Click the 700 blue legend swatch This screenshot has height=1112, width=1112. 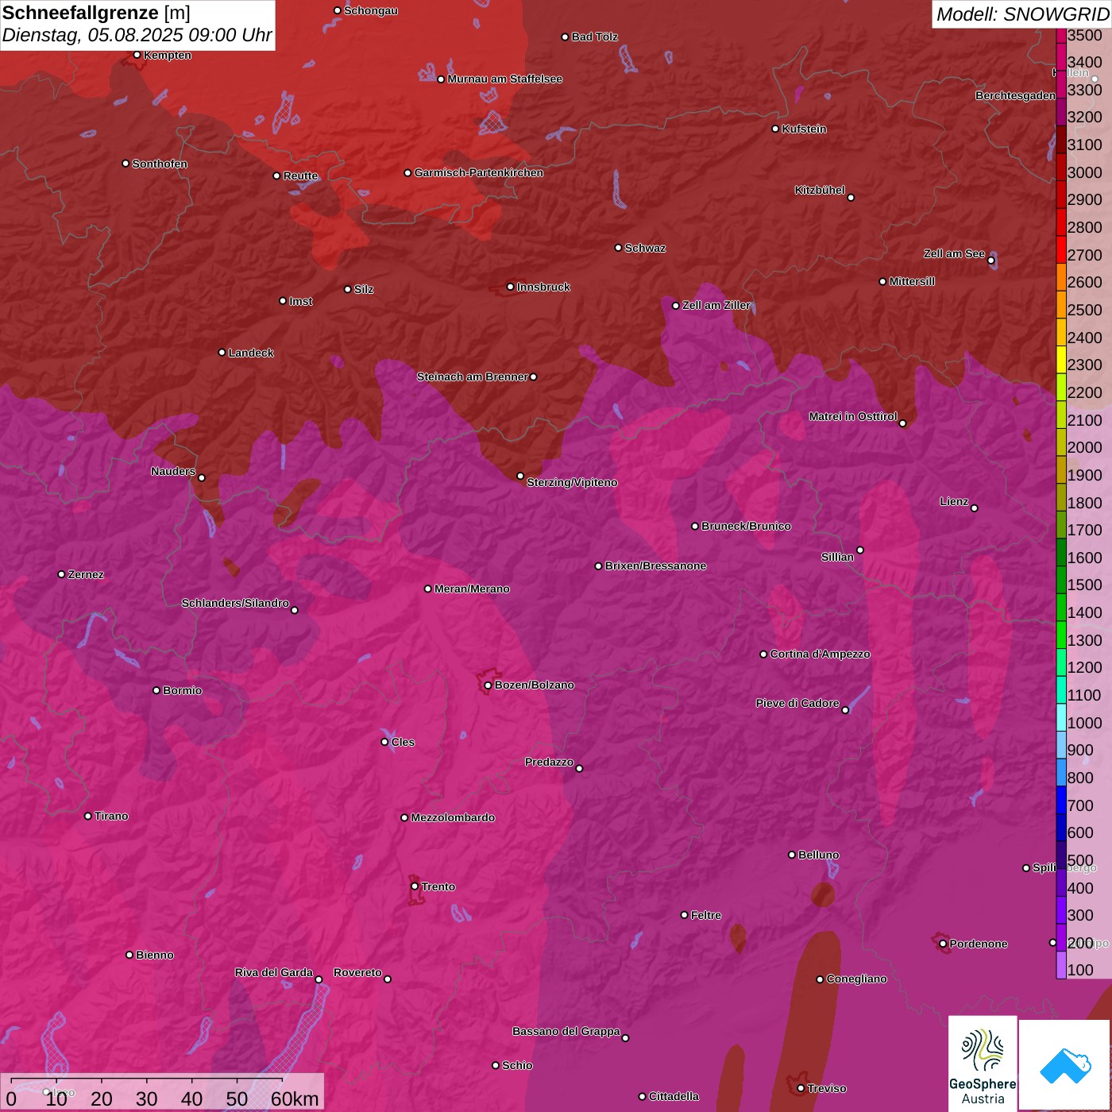1061,800
